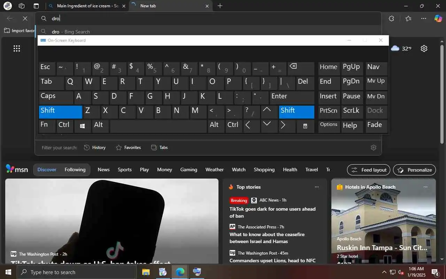Click the Enter key on keyboard
The width and height of the screenshot is (446, 279).
(292, 97)
